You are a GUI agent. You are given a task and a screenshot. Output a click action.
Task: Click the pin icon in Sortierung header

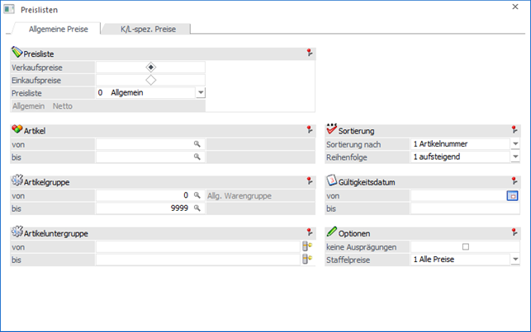click(x=514, y=129)
